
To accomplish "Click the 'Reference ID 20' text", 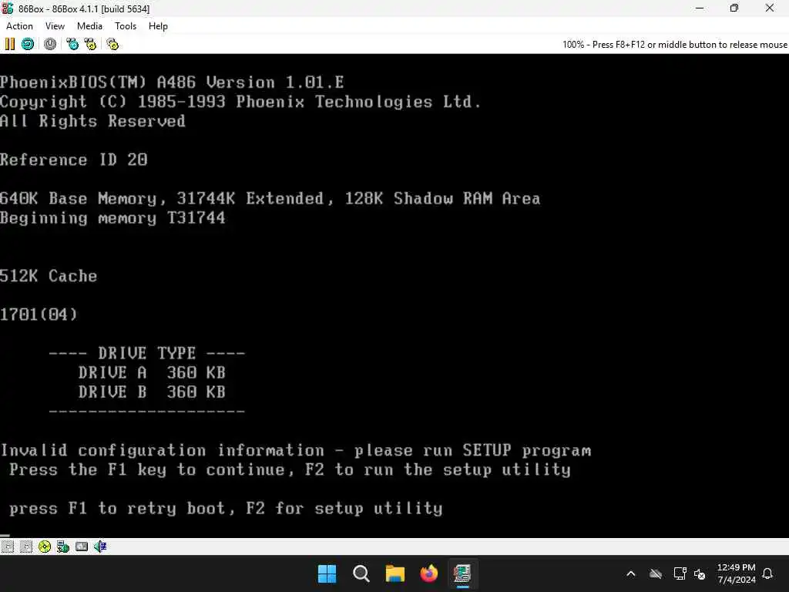I will point(73,160).
